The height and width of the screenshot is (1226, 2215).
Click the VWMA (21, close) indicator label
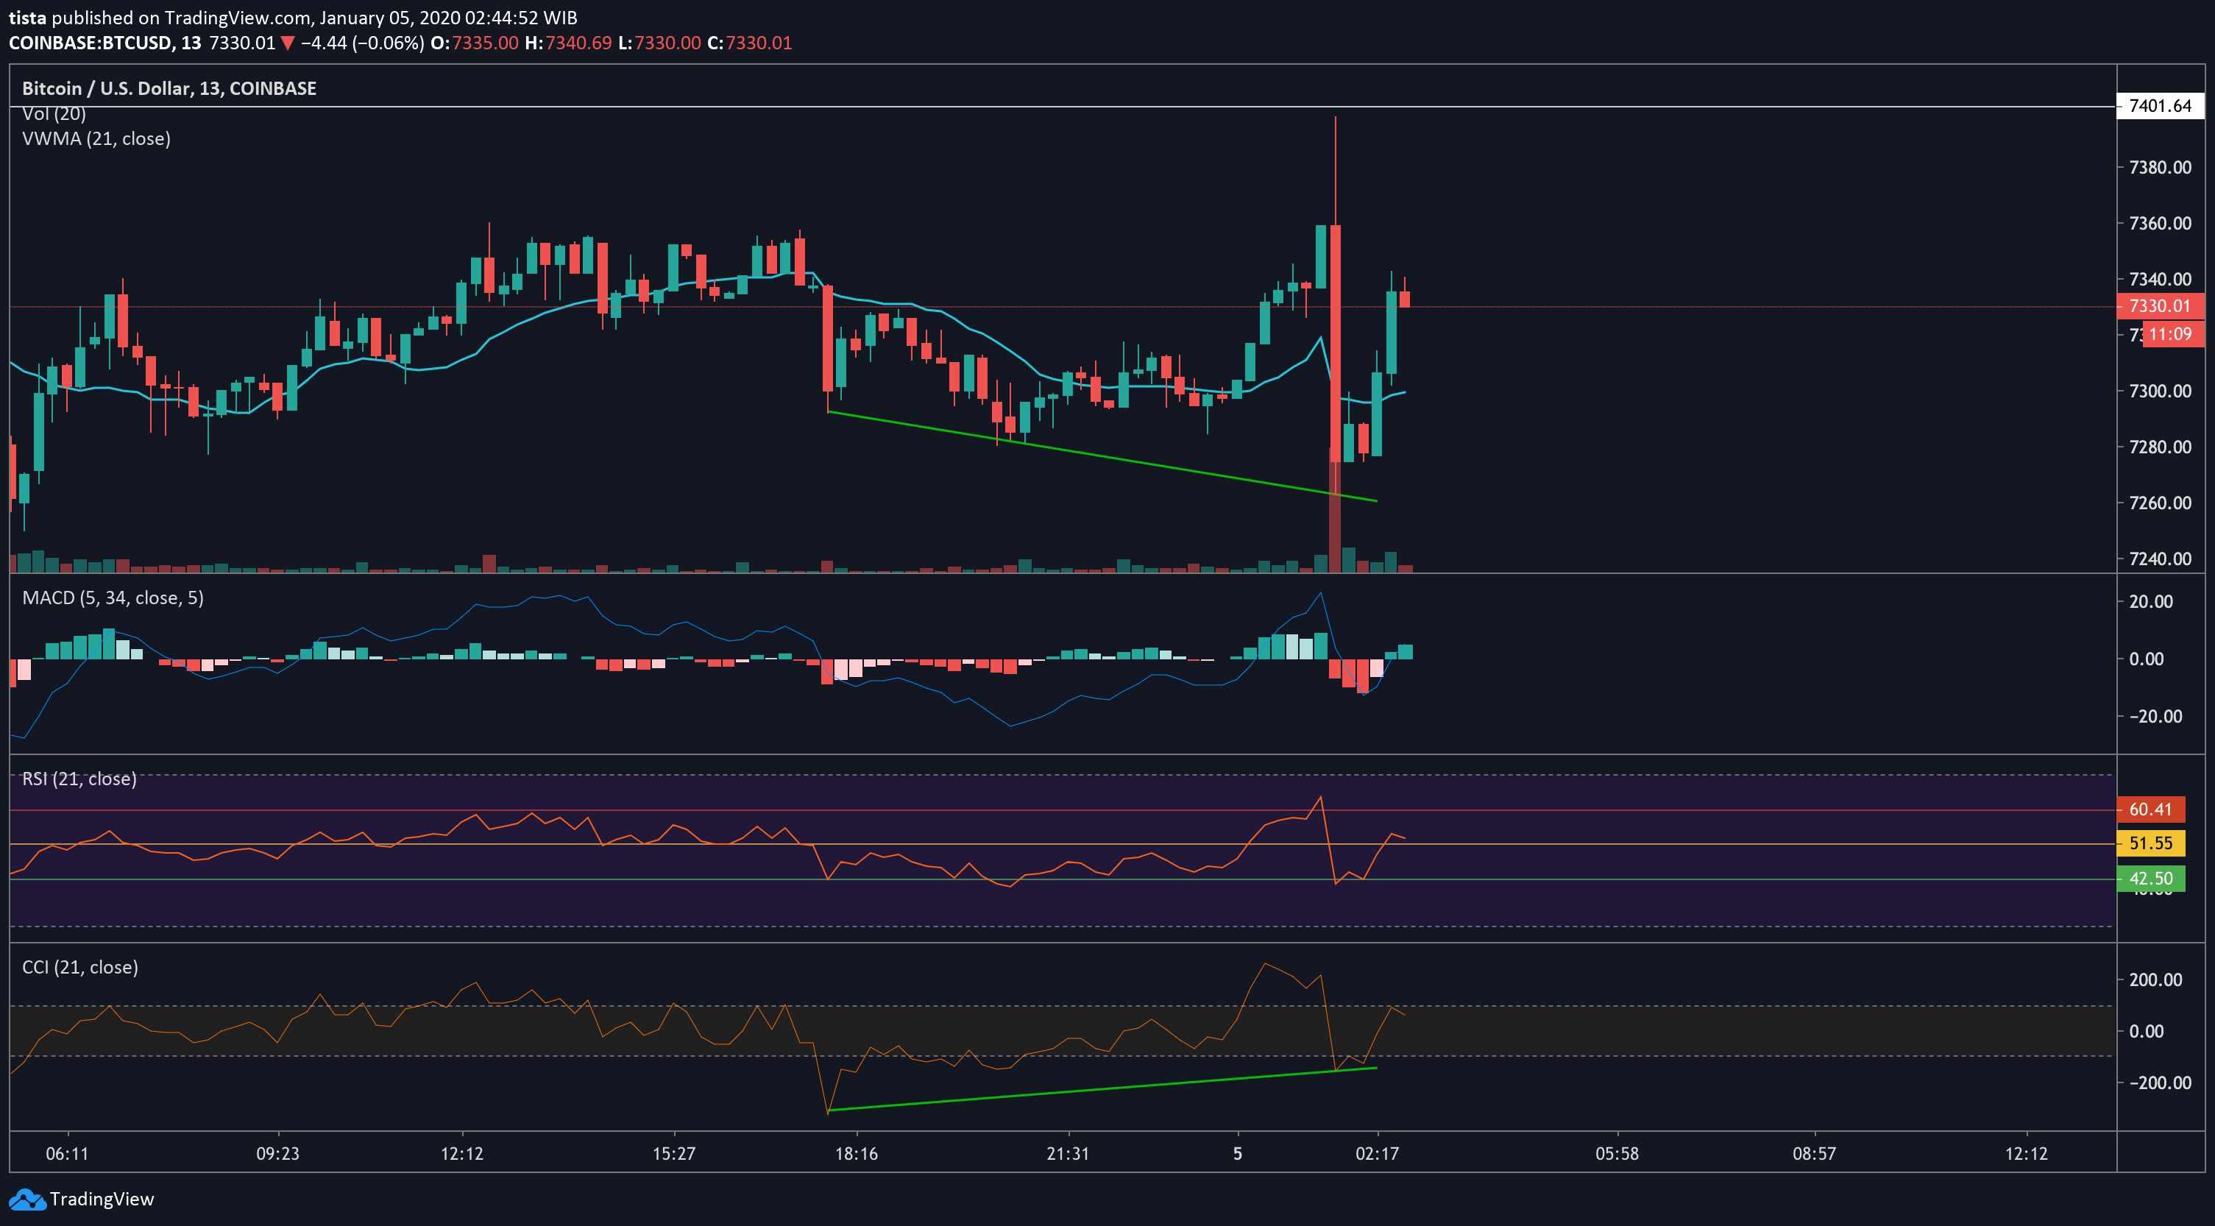[96, 138]
